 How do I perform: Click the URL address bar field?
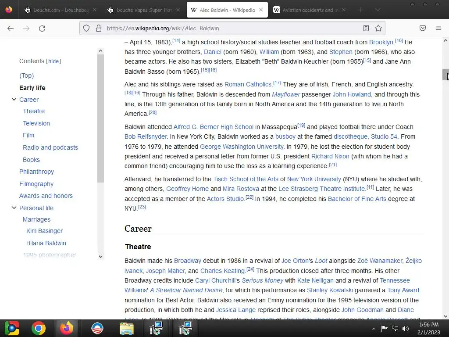coord(232,28)
